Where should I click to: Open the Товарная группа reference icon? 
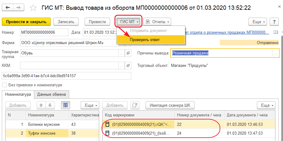[128, 53]
